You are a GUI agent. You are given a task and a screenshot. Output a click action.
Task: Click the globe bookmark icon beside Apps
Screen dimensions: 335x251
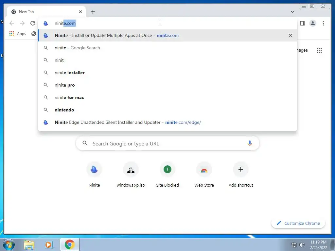click(34, 34)
